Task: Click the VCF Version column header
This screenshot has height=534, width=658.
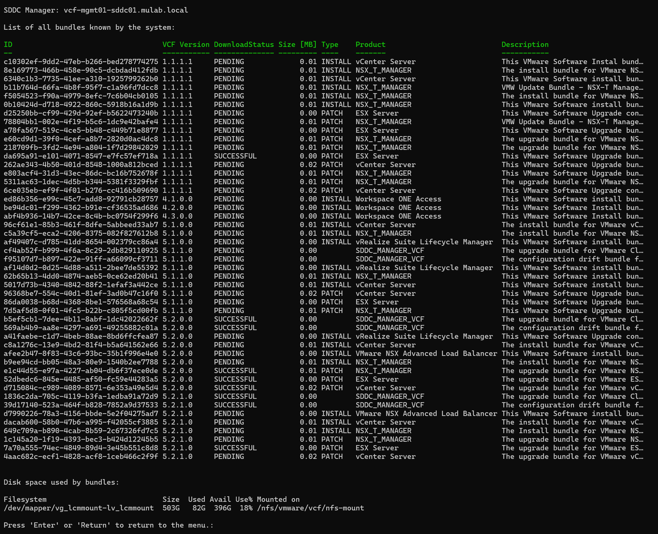Action: click(x=186, y=45)
